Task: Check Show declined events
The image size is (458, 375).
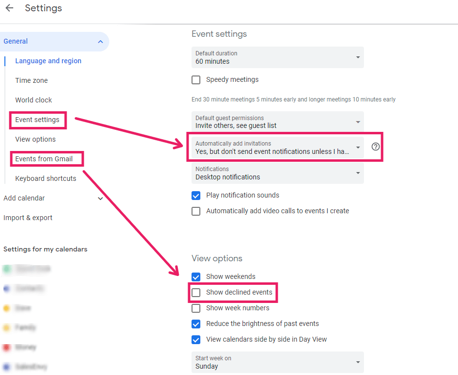Action: 196,293
